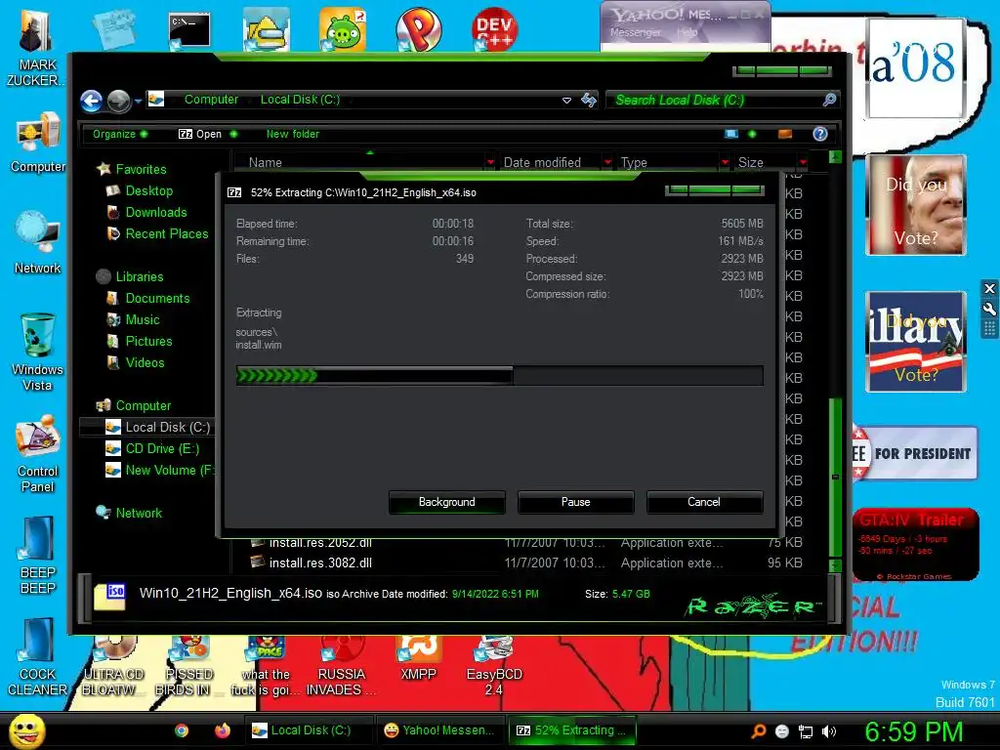This screenshot has height=750, width=1000.
Task: Open Computer desktop icon
Action: point(38,143)
